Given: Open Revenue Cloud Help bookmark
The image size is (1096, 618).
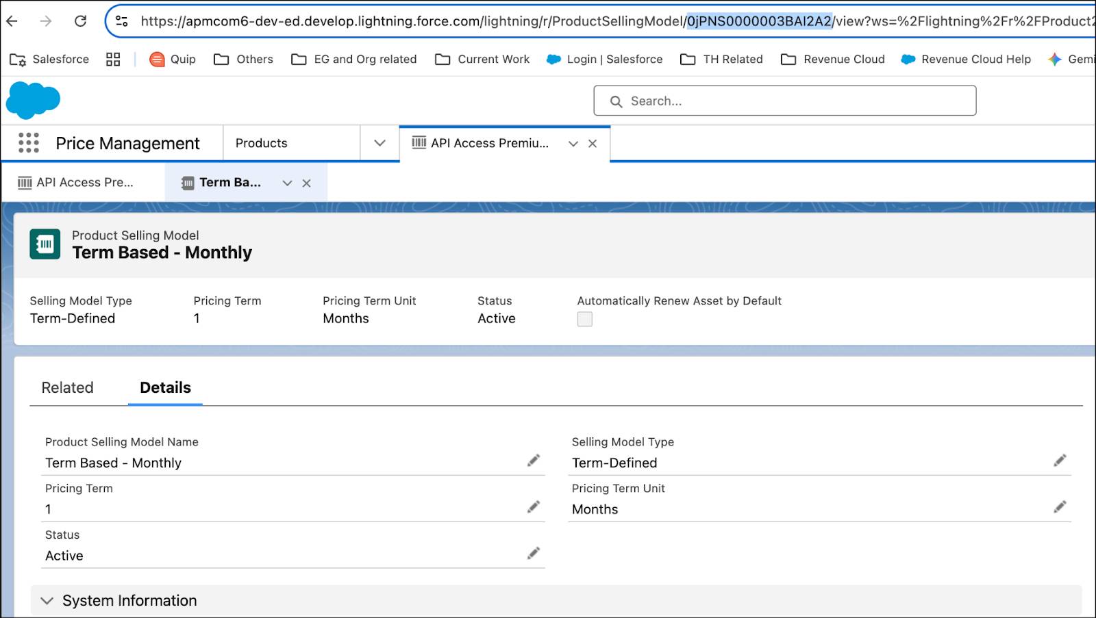Looking at the screenshot, I should click(x=966, y=60).
